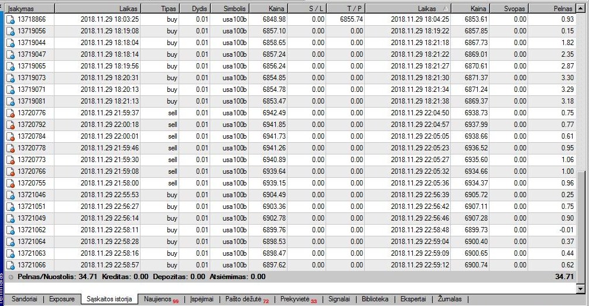This screenshot has height=306, width=589.
Task: Click the sell icon beside order 13720755
Action: coord(10,183)
